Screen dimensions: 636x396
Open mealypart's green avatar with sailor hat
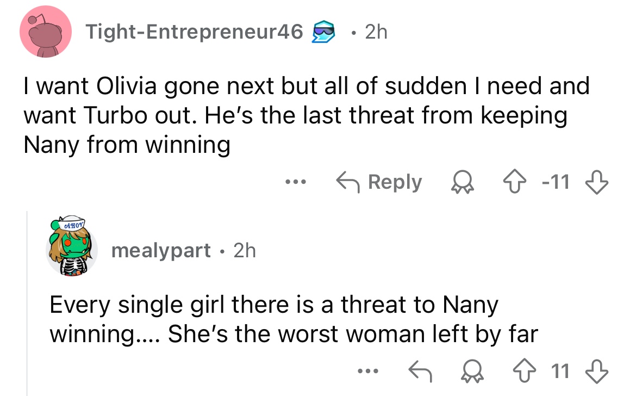(x=71, y=246)
